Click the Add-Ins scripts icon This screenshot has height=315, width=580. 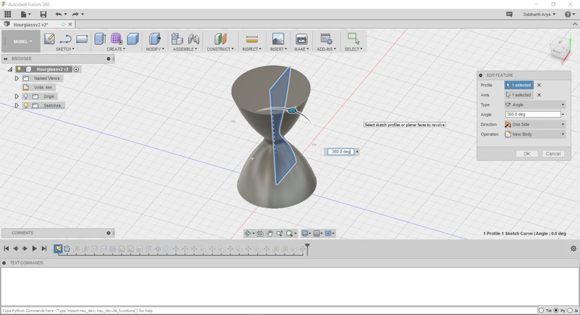click(326, 39)
